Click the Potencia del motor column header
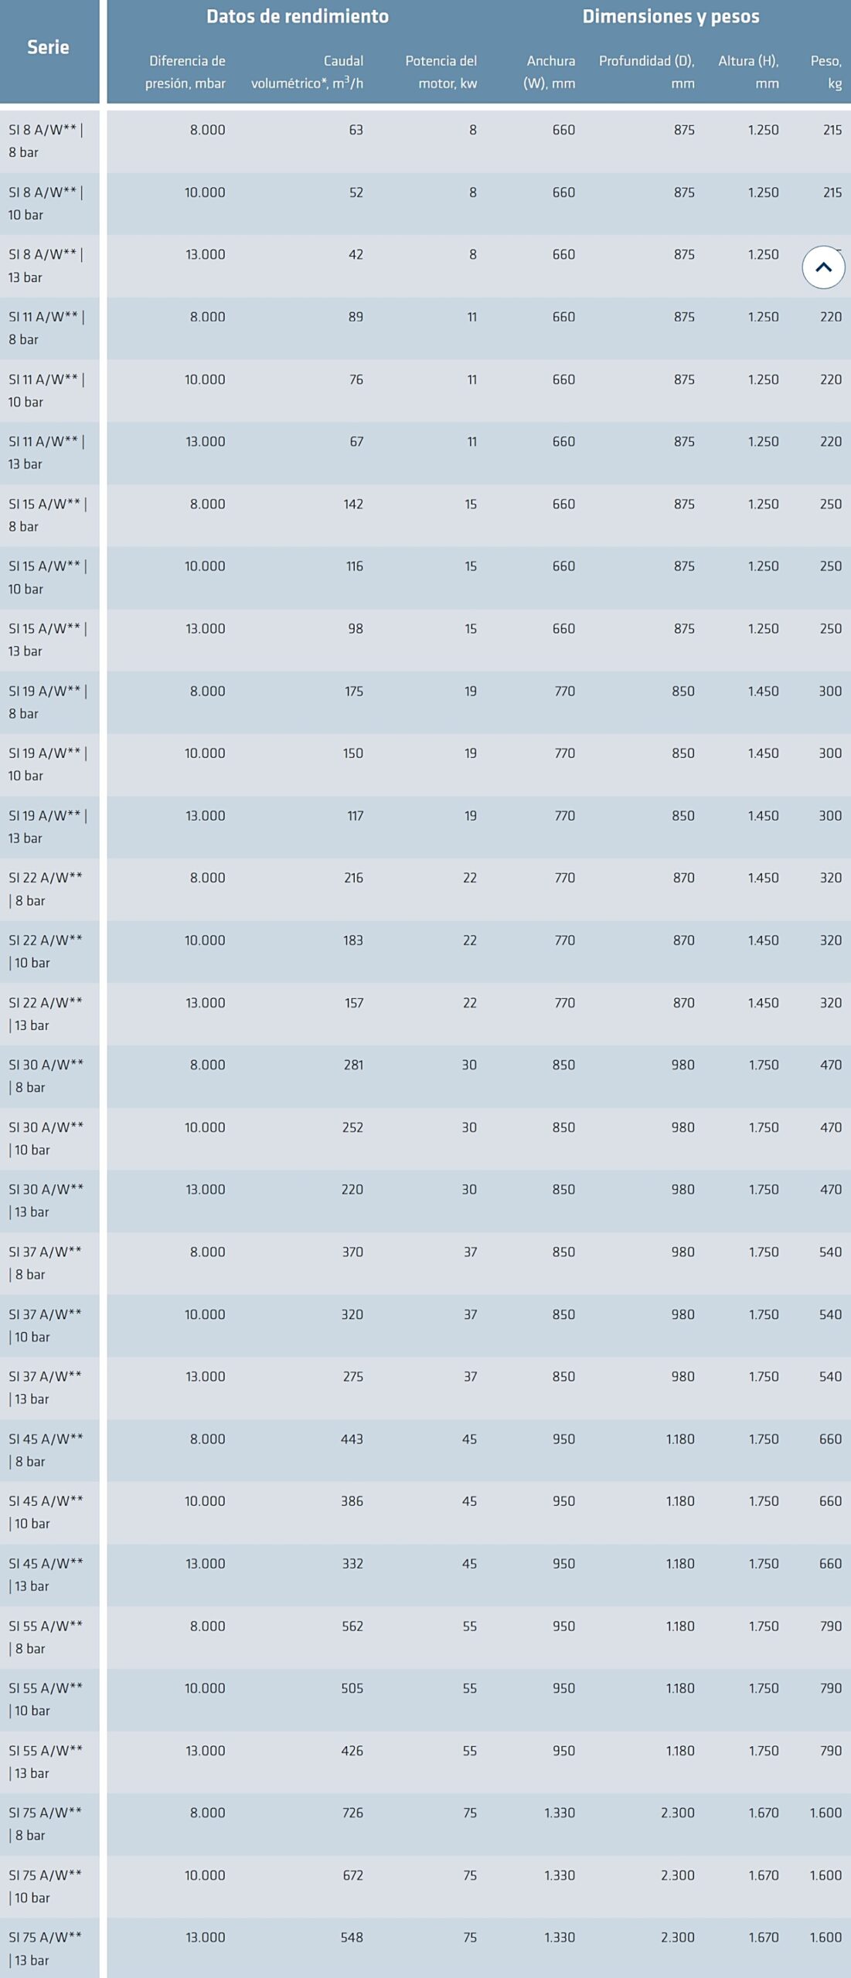Image resolution: width=851 pixels, height=1978 pixels. tap(441, 72)
